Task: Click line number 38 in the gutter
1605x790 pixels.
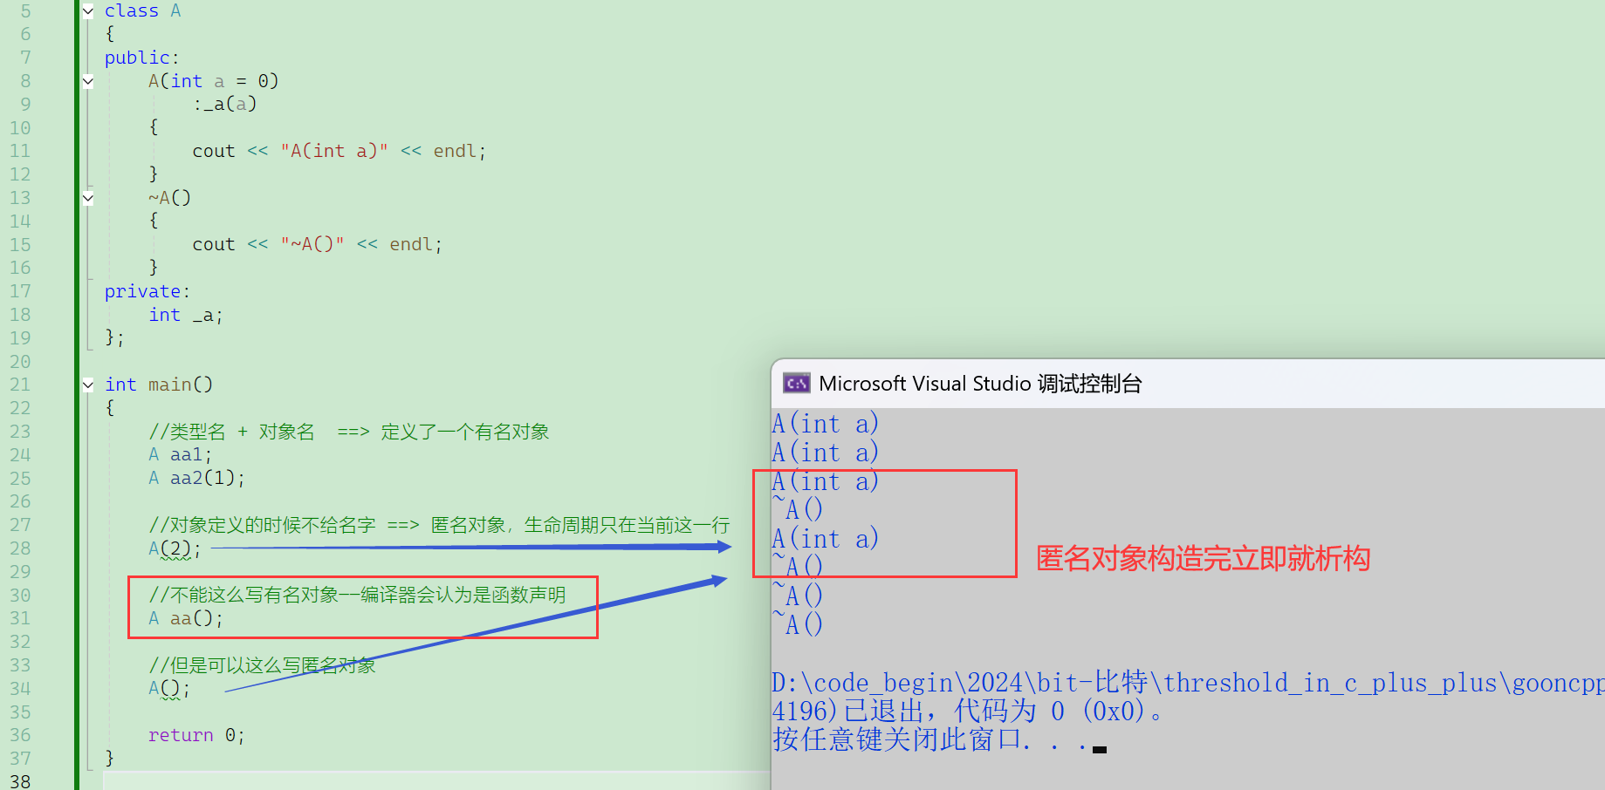Action: pyautogui.click(x=20, y=781)
